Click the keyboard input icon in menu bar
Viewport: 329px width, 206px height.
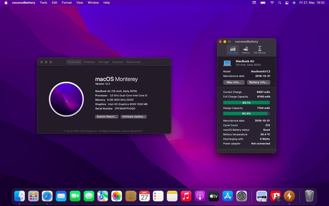[254, 3]
